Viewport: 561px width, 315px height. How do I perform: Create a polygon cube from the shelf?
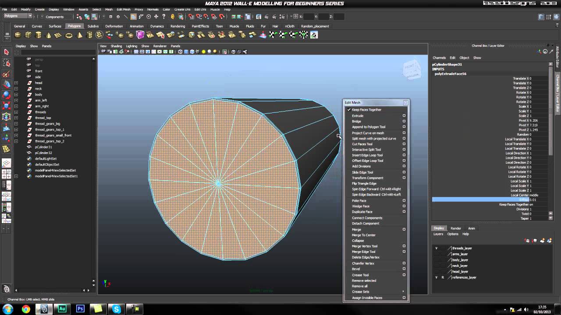pyautogui.click(x=28, y=35)
